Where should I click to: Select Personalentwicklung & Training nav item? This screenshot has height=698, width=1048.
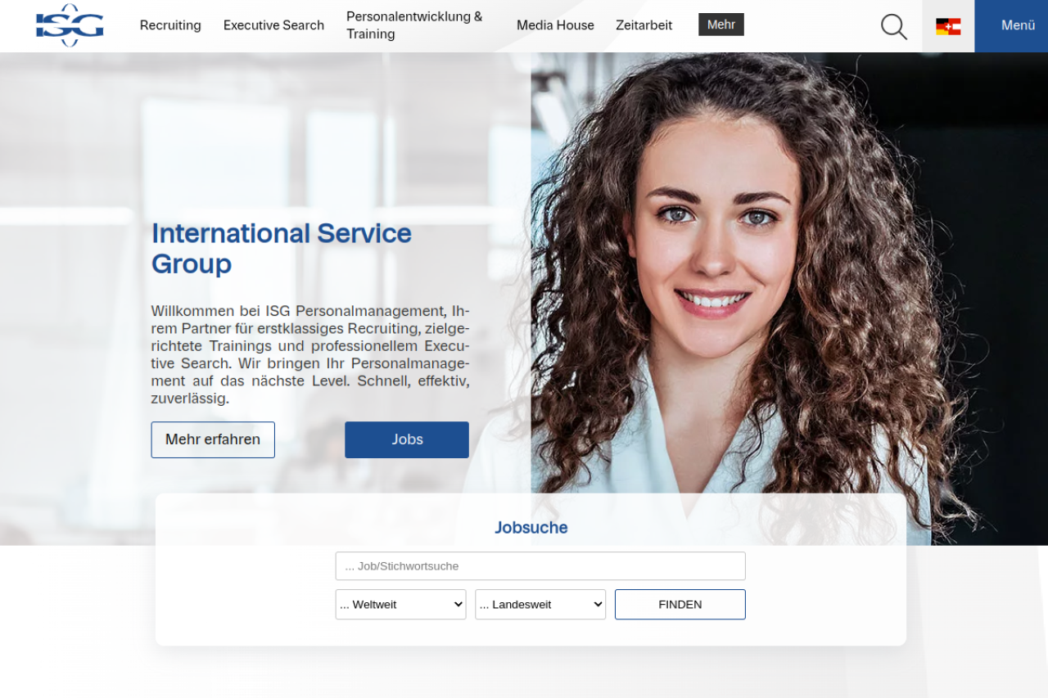pyautogui.click(x=414, y=25)
